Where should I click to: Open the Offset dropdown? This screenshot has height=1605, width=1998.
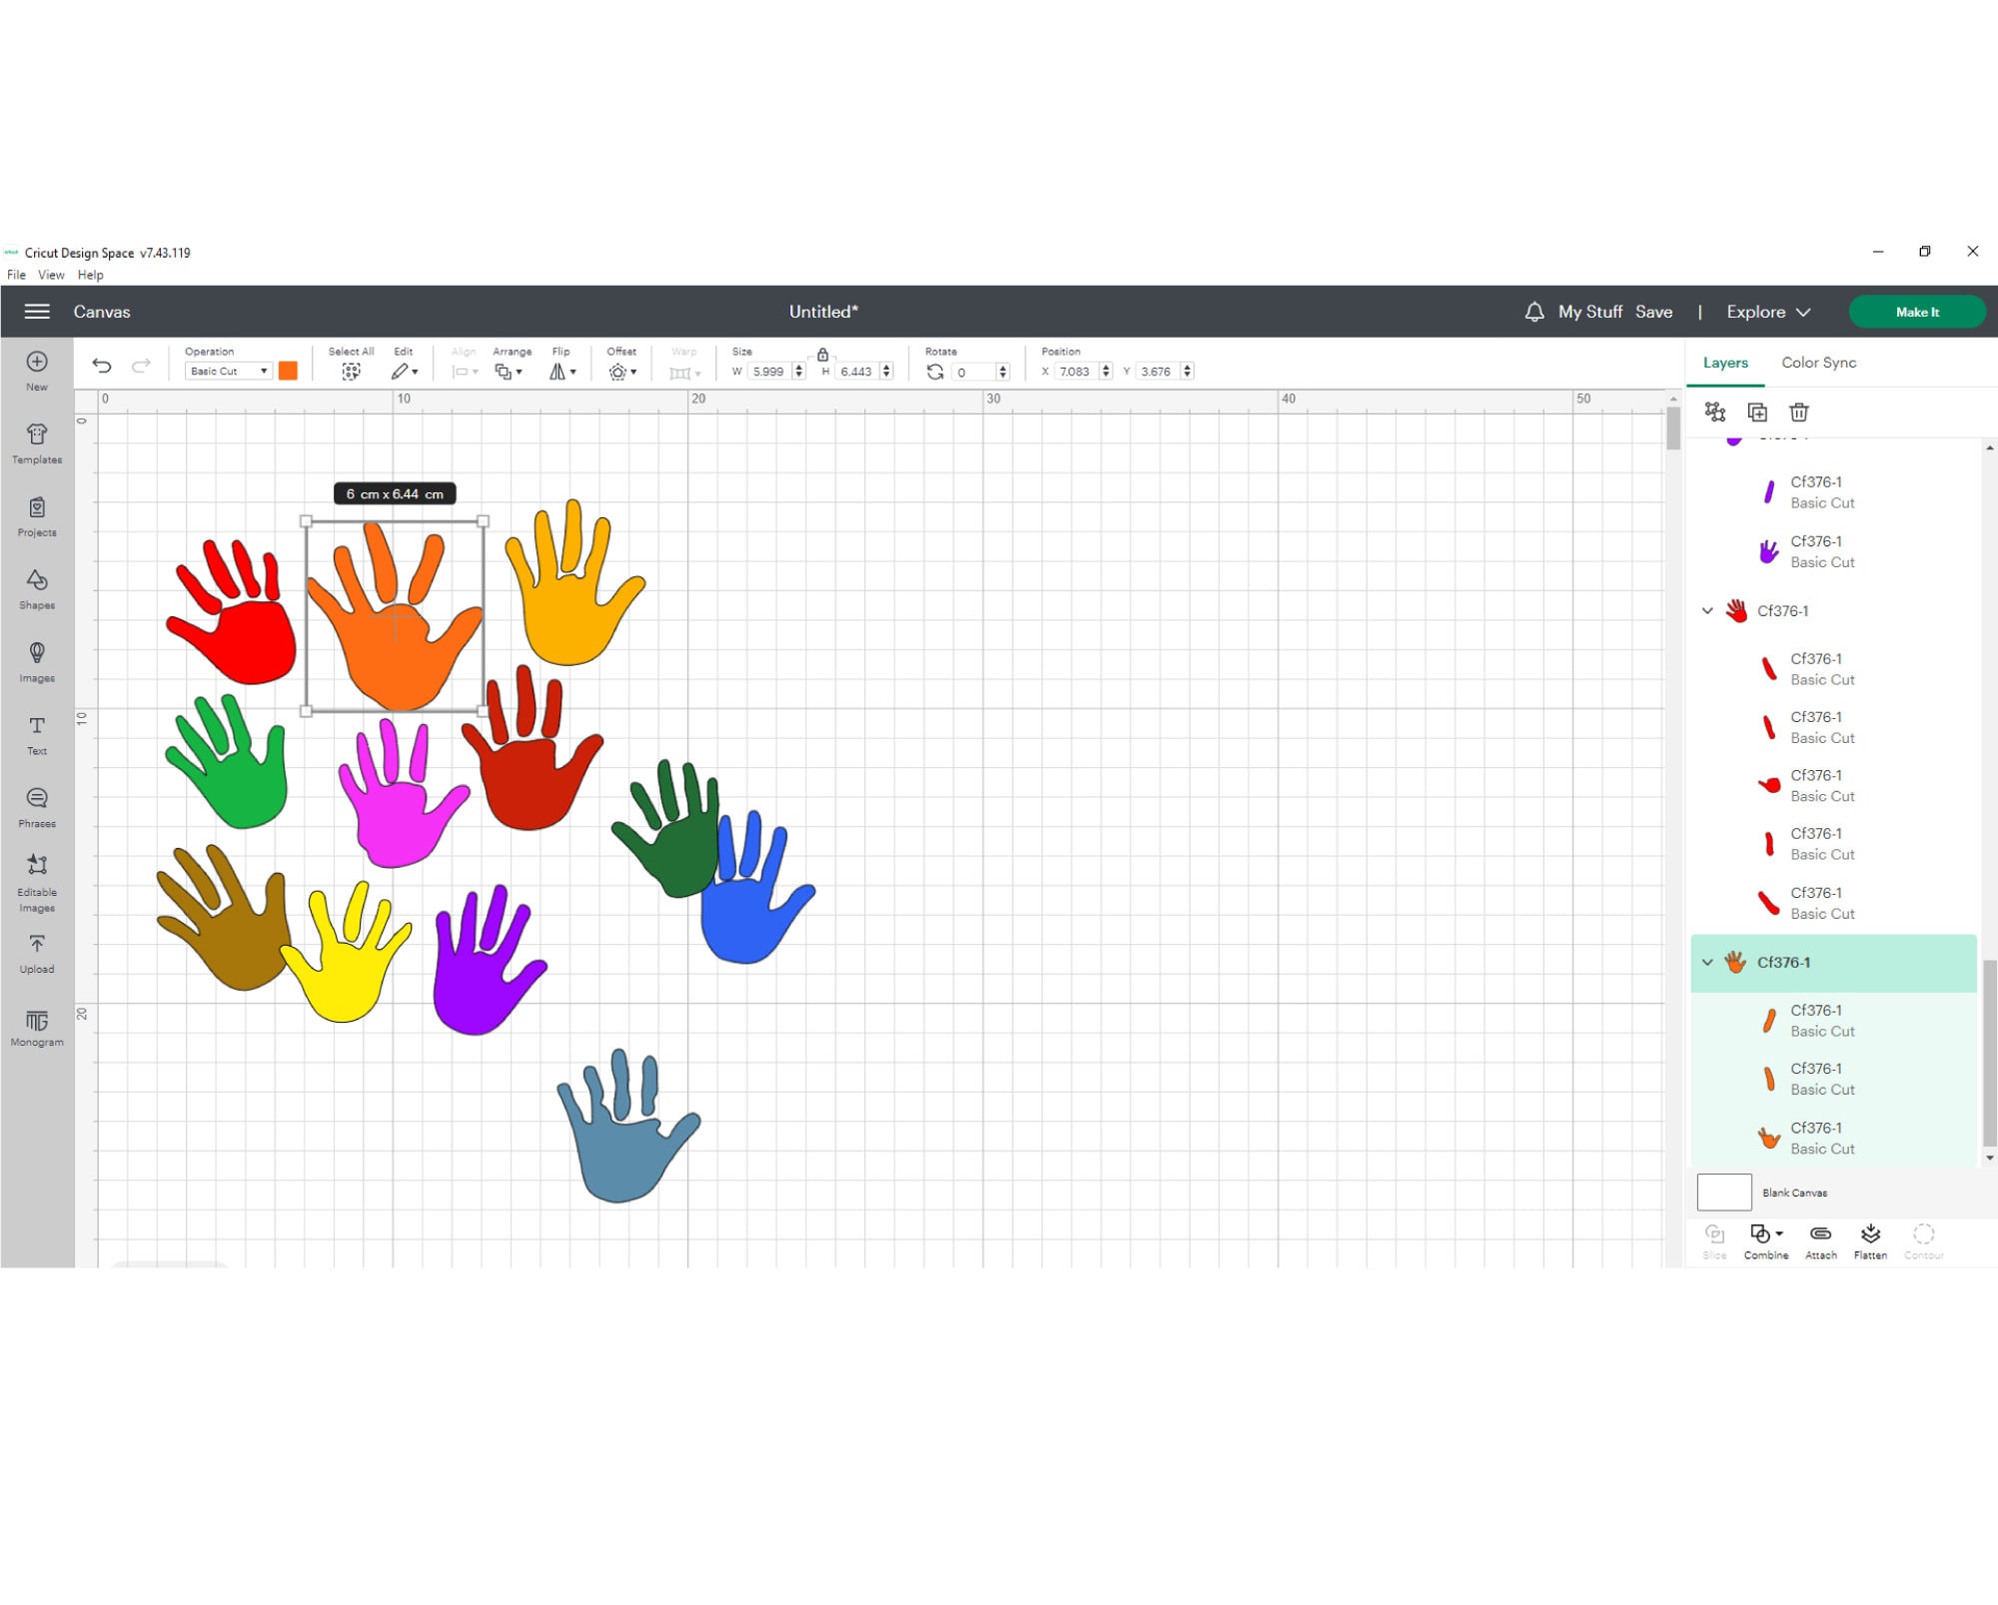coord(622,372)
